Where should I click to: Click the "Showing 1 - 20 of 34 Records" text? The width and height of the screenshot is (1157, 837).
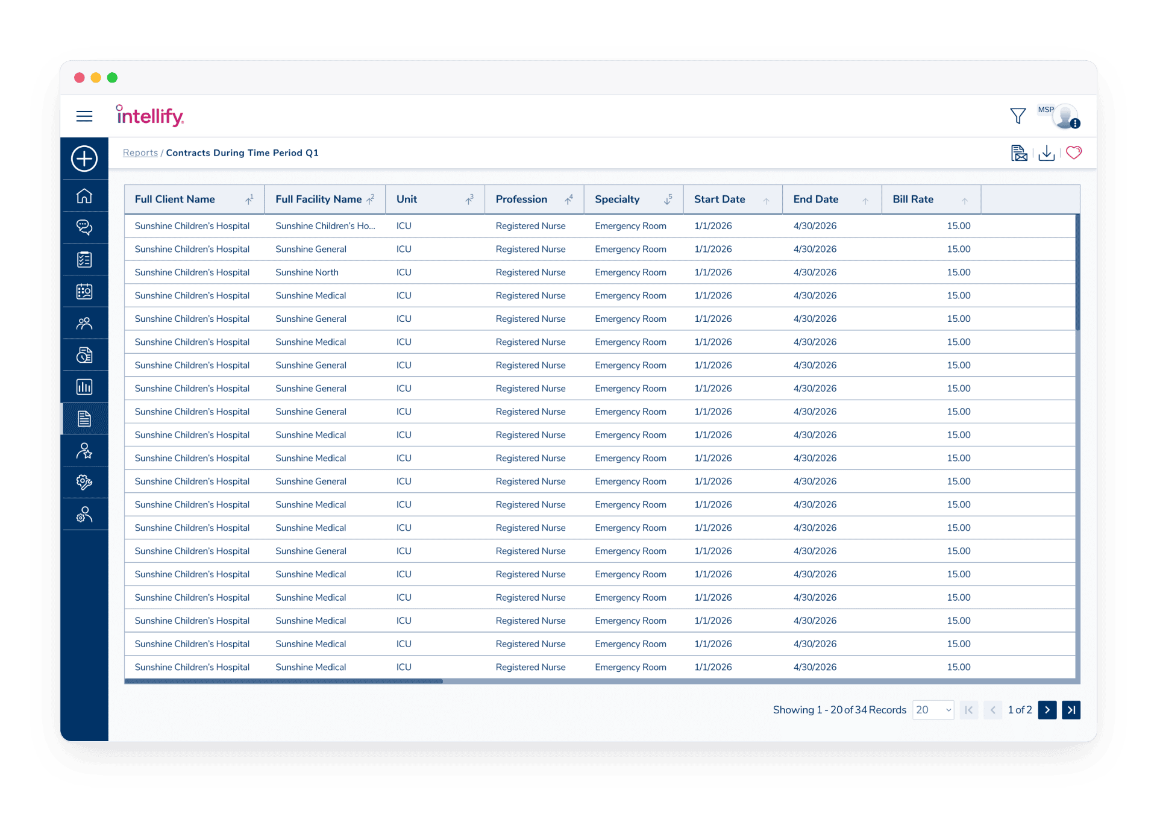click(839, 710)
